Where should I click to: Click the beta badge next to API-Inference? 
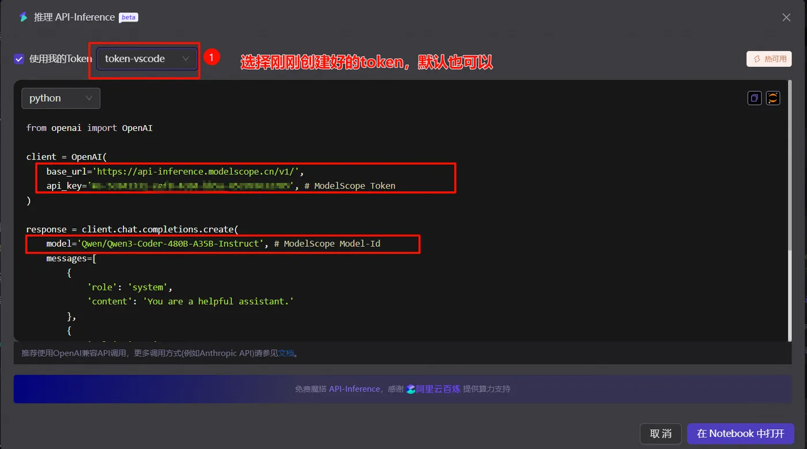(x=129, y=17)
